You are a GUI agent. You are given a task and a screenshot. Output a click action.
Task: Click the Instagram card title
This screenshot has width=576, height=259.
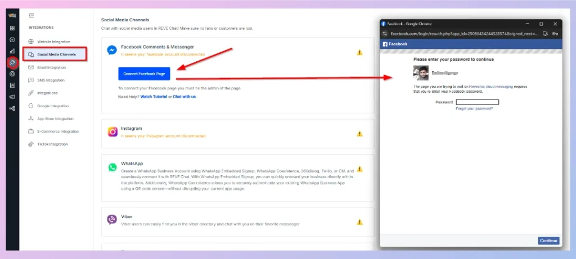[x=132, y=129]
